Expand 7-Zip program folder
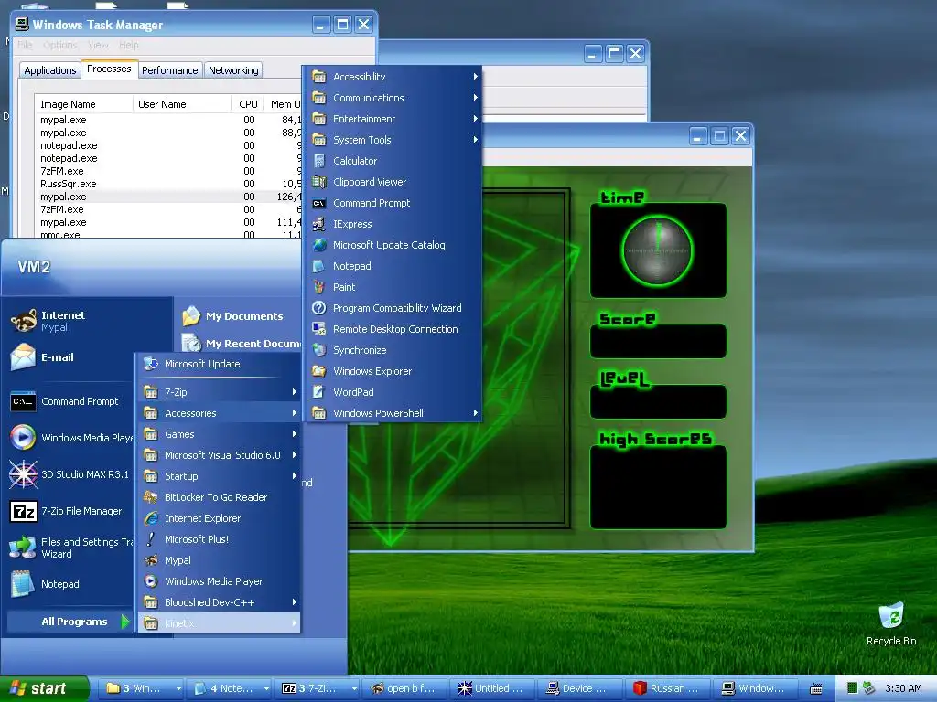This screenshot has width=937, height=702. coord(220,391)
